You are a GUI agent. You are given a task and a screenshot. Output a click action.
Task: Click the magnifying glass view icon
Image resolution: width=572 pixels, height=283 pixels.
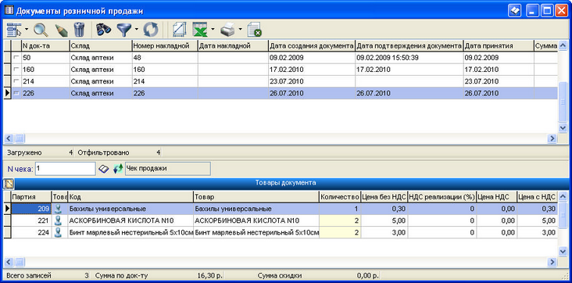pyautogui.click(x=41, y=30)
